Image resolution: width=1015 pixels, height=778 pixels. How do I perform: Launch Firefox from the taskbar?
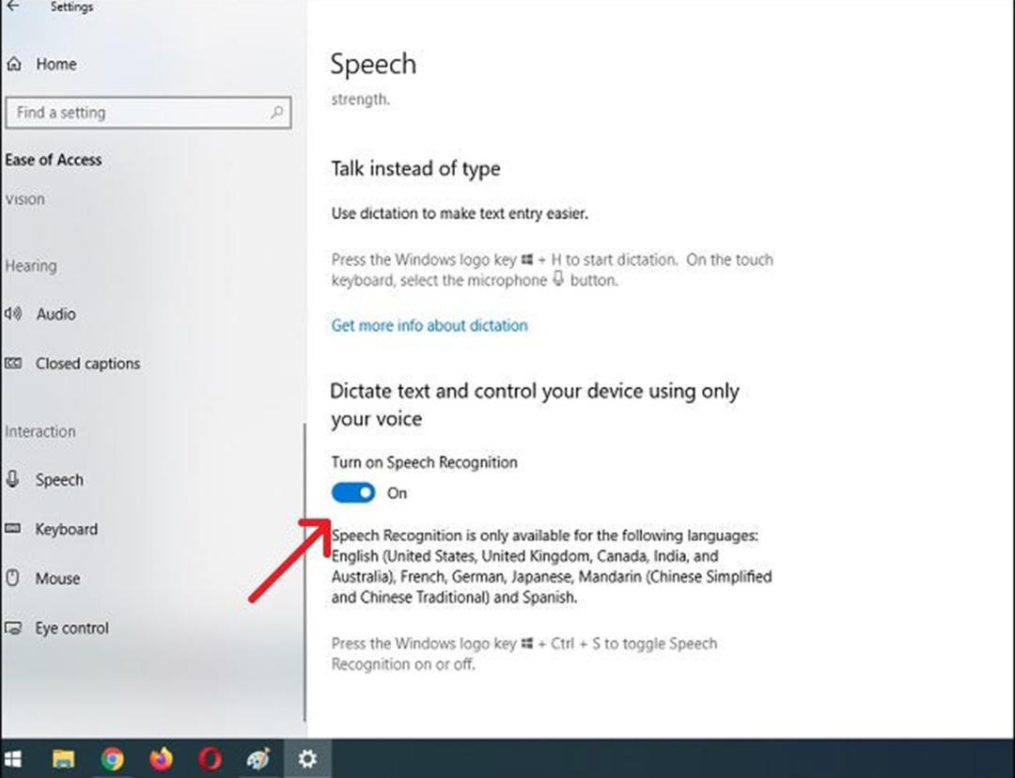[x=162, y=758]
